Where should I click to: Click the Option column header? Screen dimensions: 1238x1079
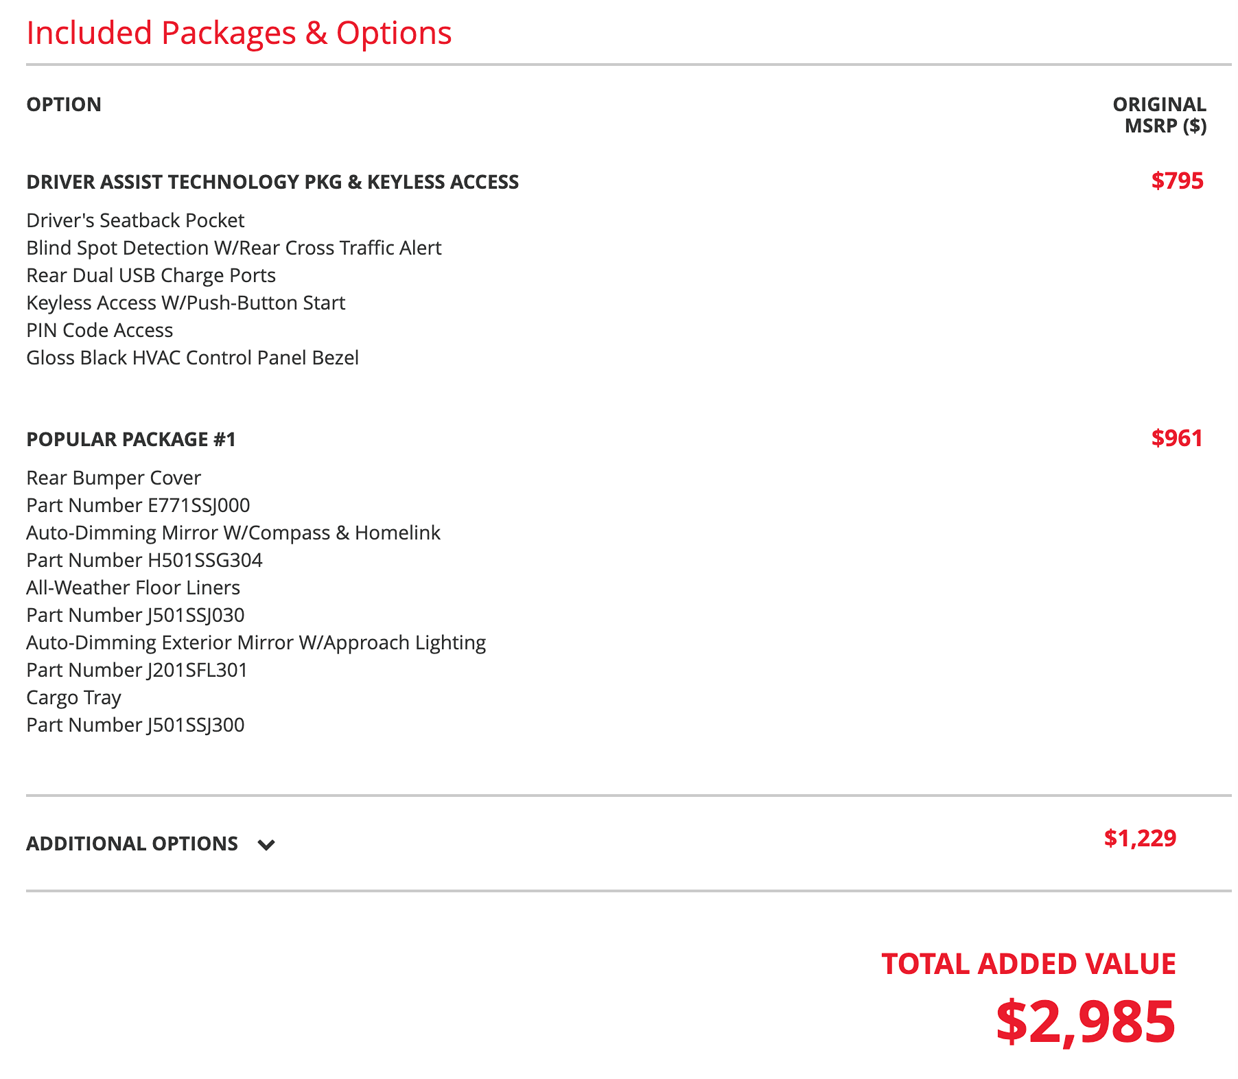tap(64, 104)
